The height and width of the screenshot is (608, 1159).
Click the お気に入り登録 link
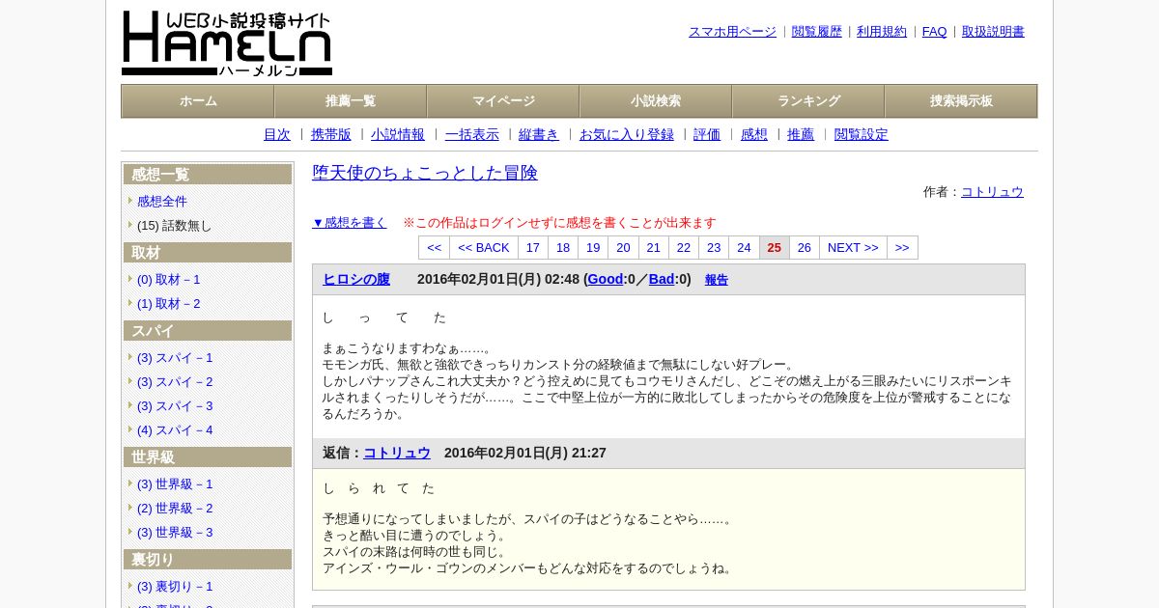click(x=627, y=135)
